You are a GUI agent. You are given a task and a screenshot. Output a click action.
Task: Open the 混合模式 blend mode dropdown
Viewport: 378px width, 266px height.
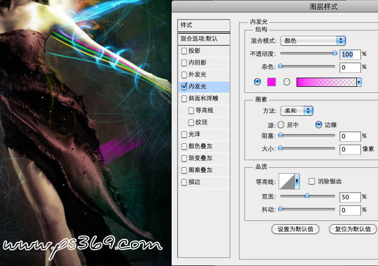[313, 41]
